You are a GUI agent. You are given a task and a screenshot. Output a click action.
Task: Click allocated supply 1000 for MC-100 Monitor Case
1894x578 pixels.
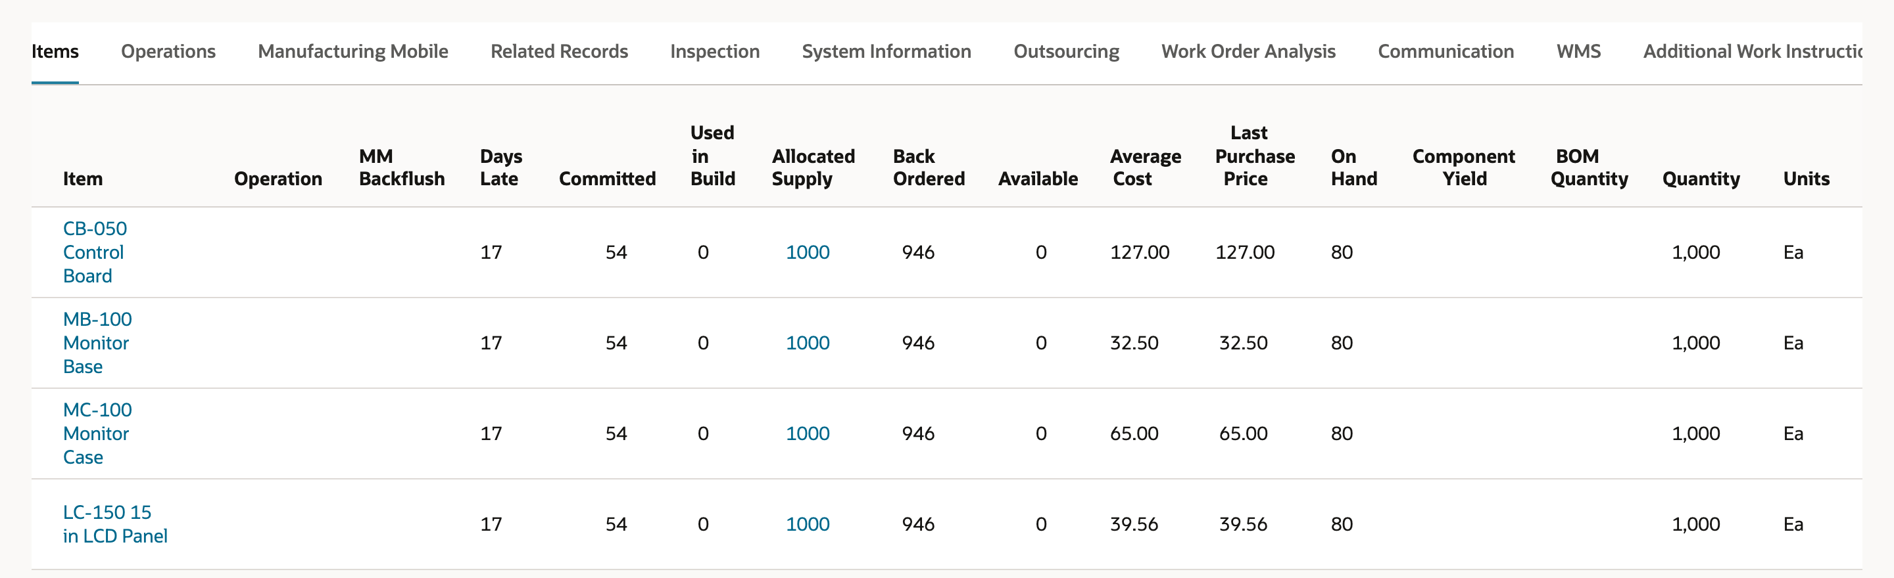tap(808, 433)
